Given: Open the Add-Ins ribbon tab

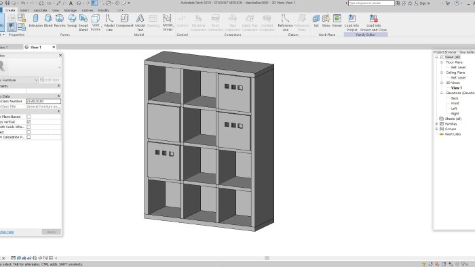Looking at the screenshot, I should pyautogui.click(x=88, y=10).
